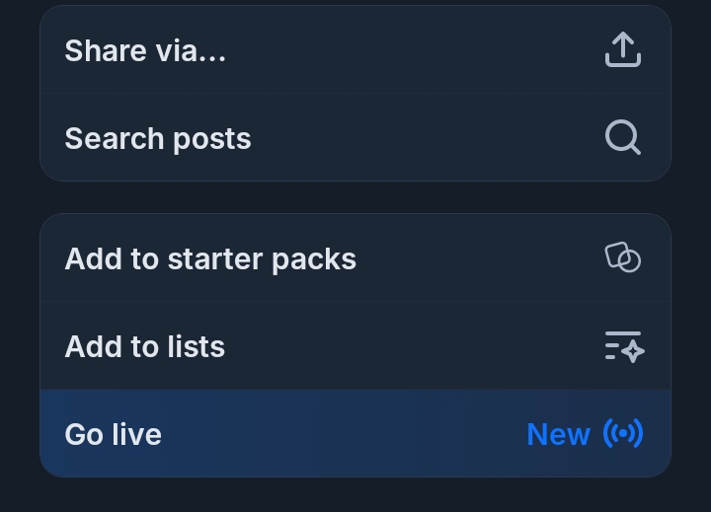711x512 pixels.
Task: Choose "Search posts" from the menu
Action: pyautogui.click(x=355, y=138)
